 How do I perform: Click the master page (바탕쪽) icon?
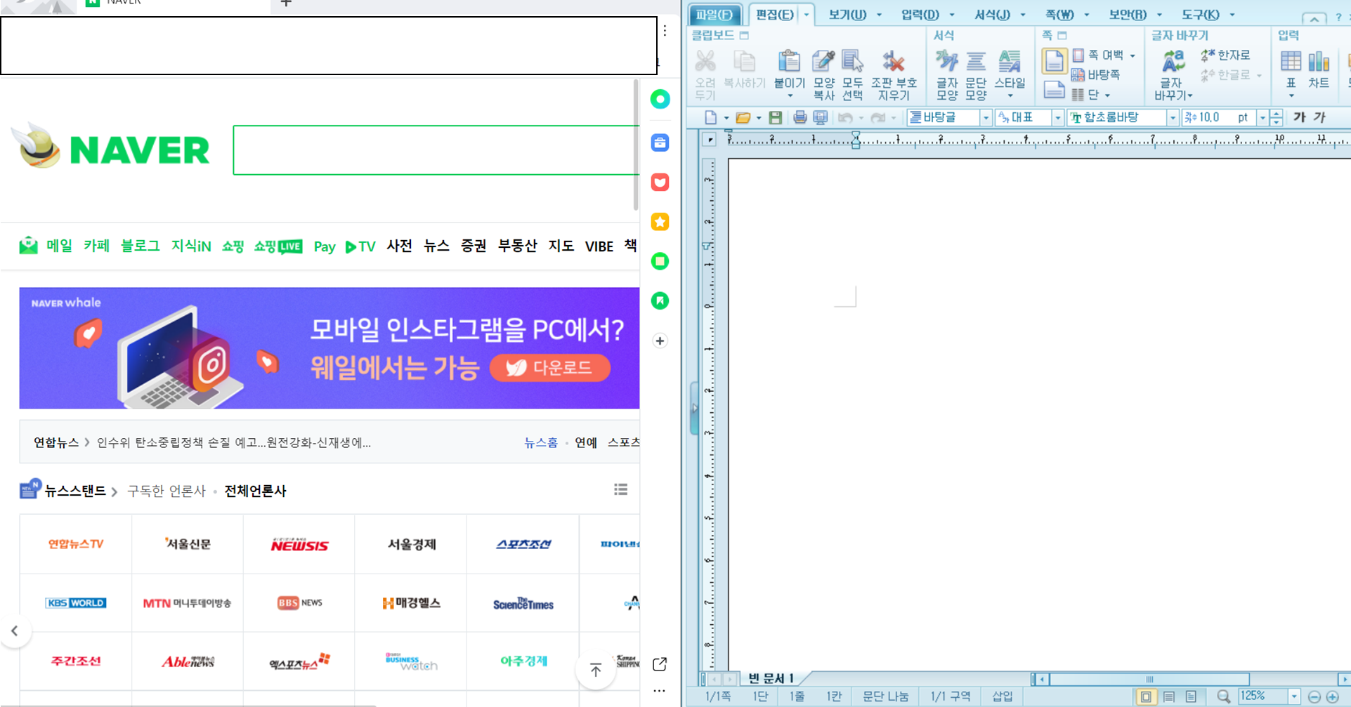click(x=1078, y=74)
